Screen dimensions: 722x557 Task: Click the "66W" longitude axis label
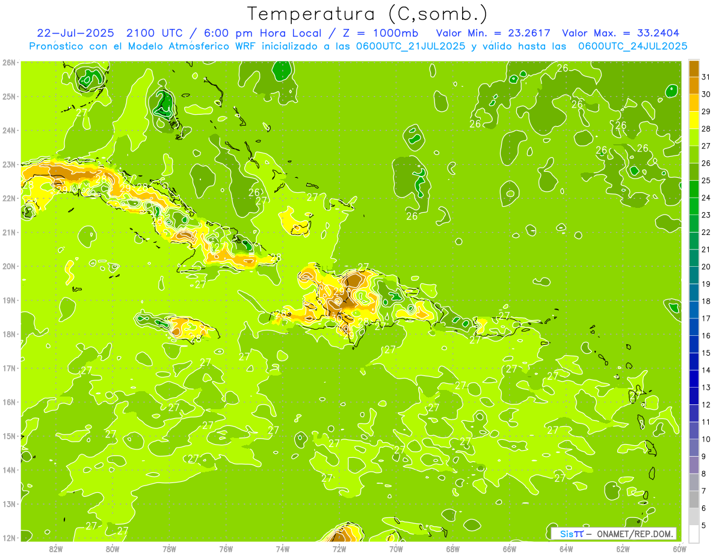pos(510,549)
